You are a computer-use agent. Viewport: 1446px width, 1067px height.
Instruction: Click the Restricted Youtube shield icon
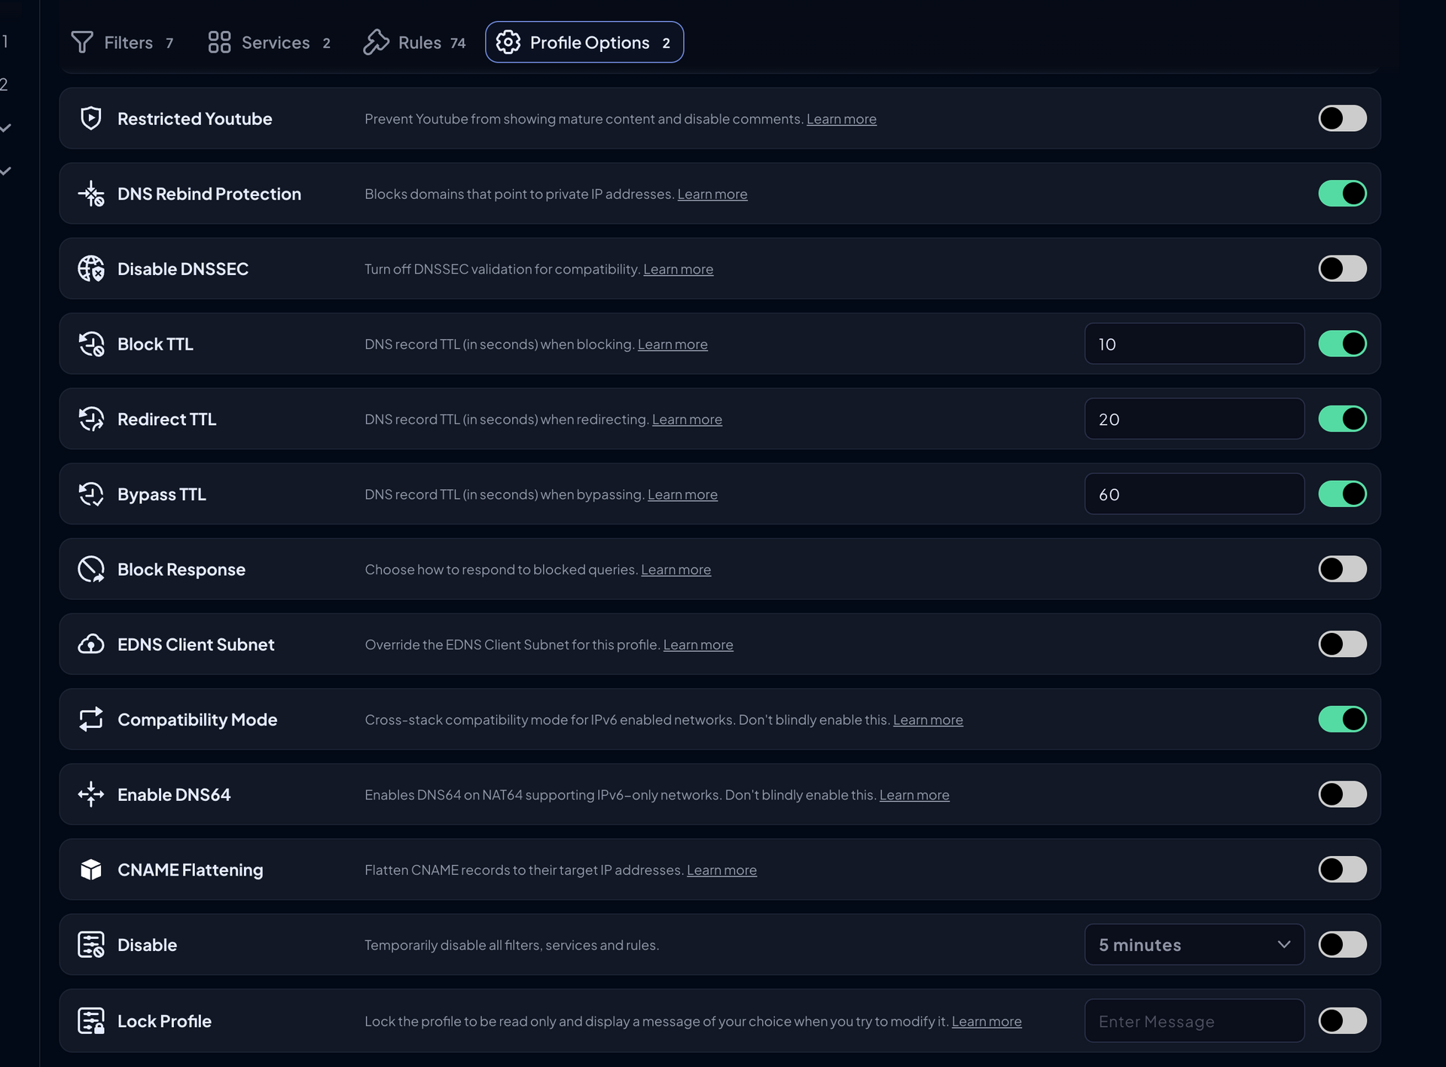[91, 118]
